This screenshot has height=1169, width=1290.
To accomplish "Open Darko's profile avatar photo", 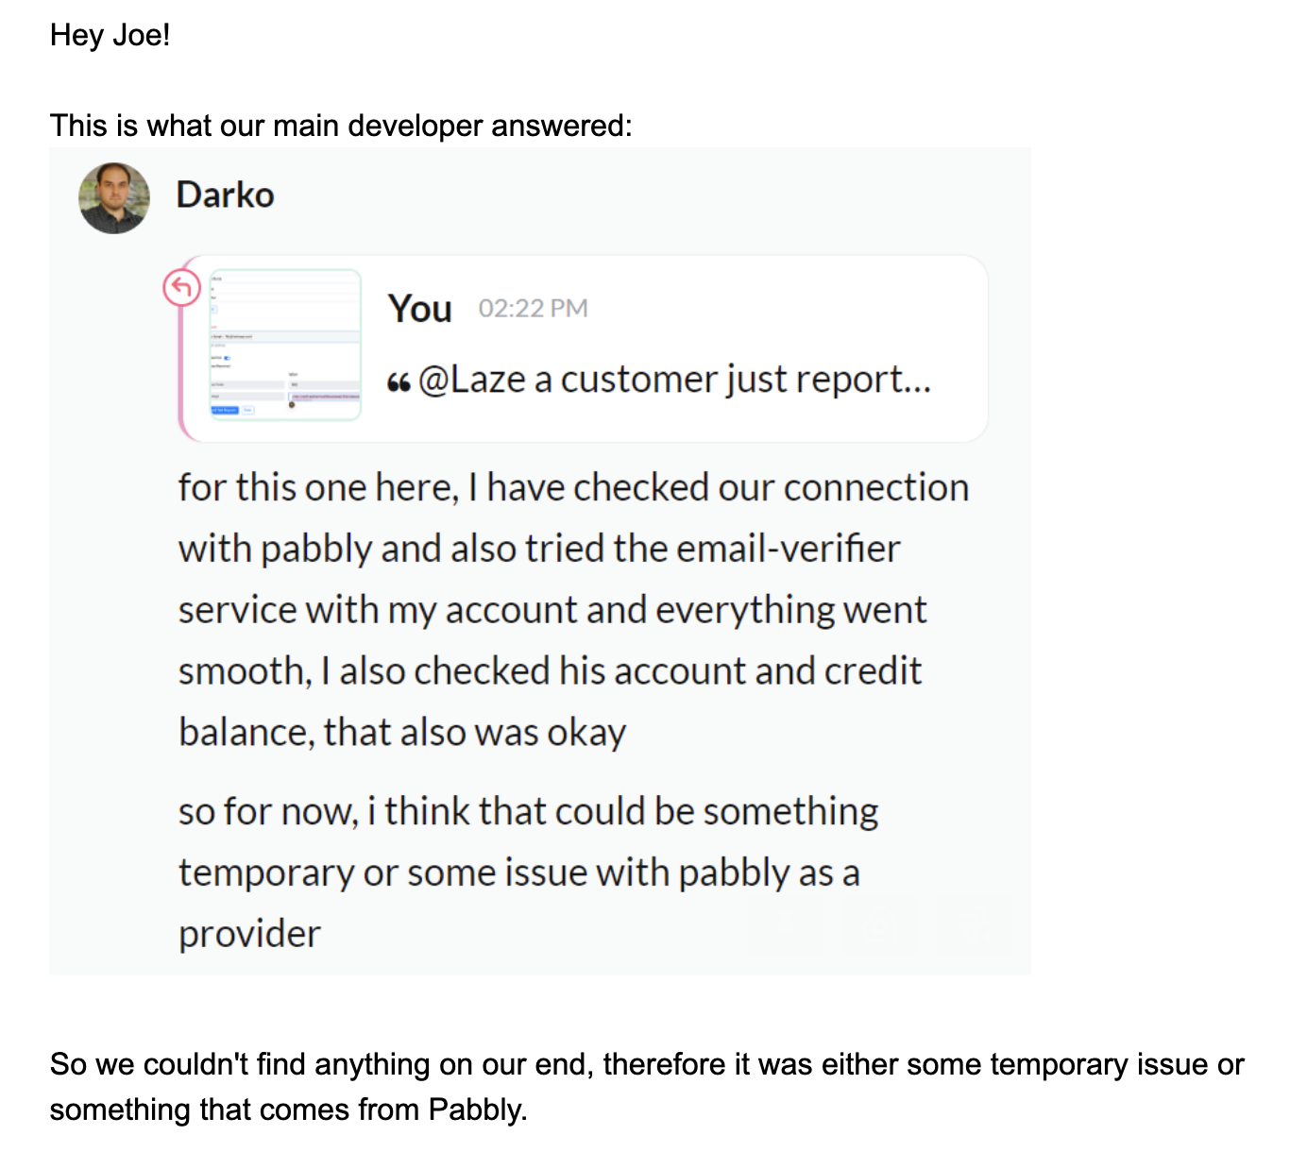I will coord(114,198).
